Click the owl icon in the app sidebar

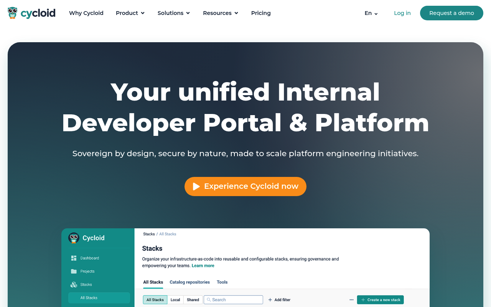pyautogui.click(x=74, y=238)
